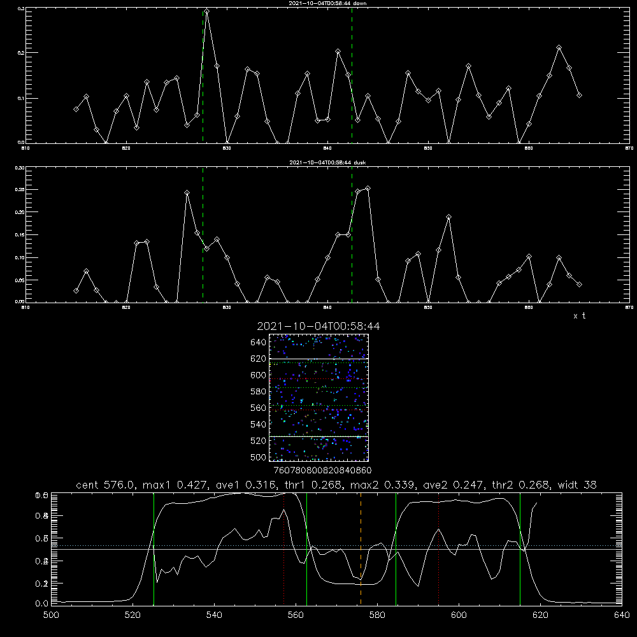637x637 pixels.
Task: Click the first green dashed line in dawn plot
Action: [203, 76]
